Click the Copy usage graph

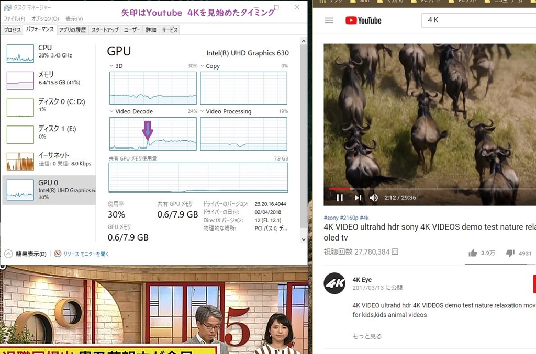[x=244, y=88]
